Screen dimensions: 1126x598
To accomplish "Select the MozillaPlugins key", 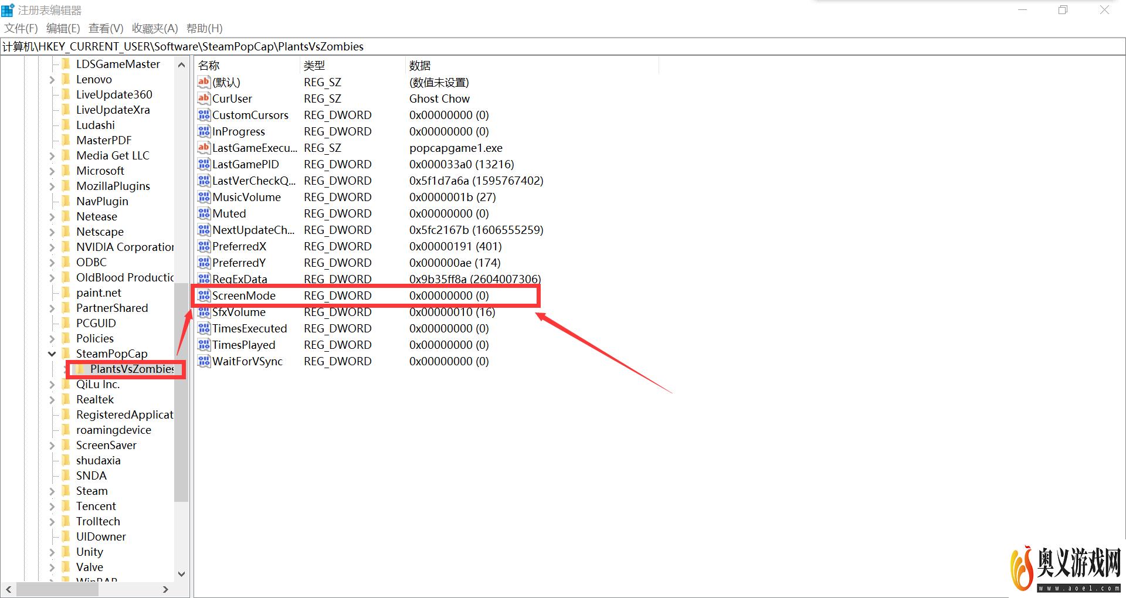I will pos(113,186).
